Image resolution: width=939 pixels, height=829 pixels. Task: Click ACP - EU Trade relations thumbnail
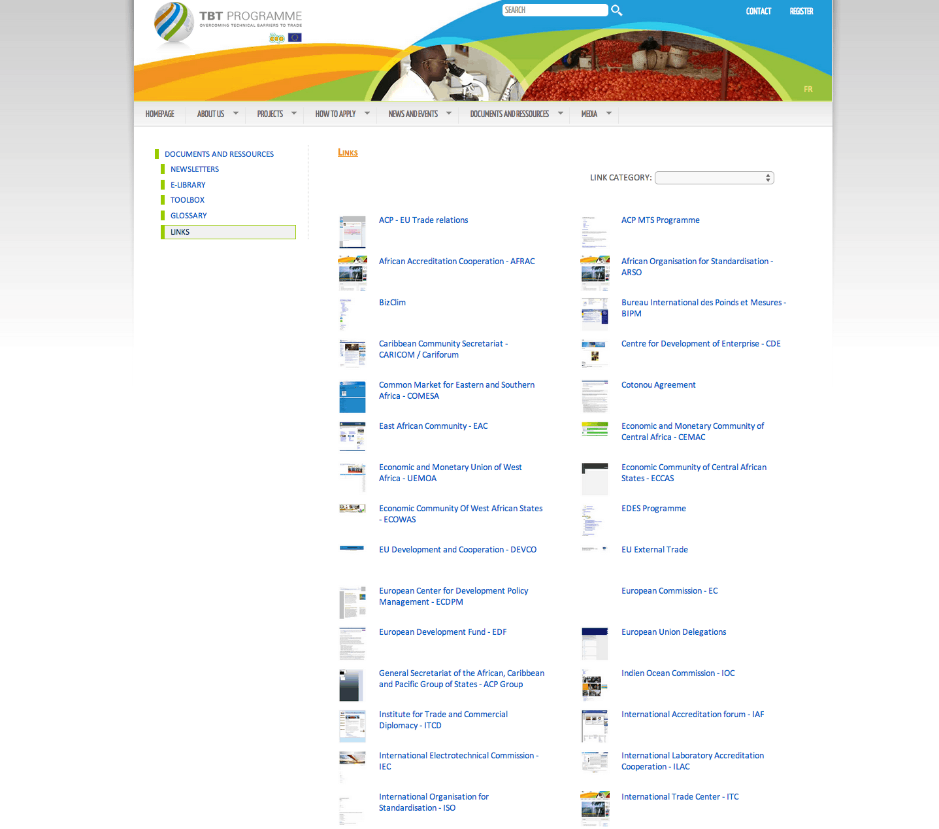[x=352, y=232]
